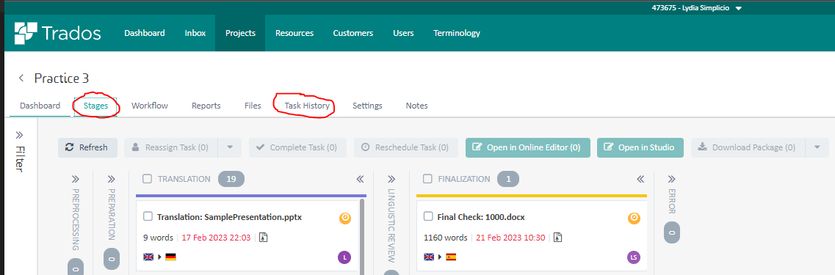The image size is (835, 275).
Task: Open Customers in the top navigation
Action: [353, 33]
